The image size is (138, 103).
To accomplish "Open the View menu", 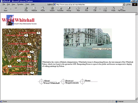I will (x=13, y=4).
